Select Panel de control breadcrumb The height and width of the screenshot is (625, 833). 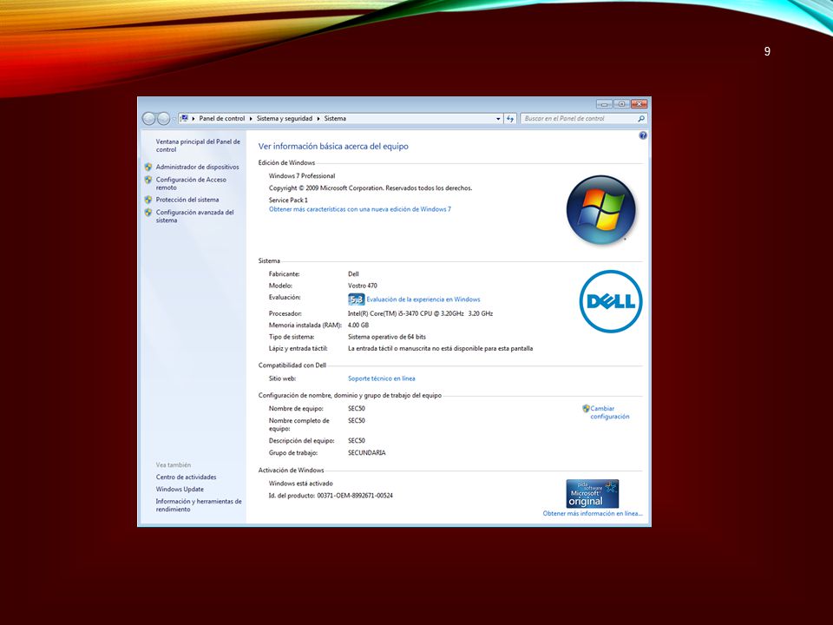click(x=222, y=119)
